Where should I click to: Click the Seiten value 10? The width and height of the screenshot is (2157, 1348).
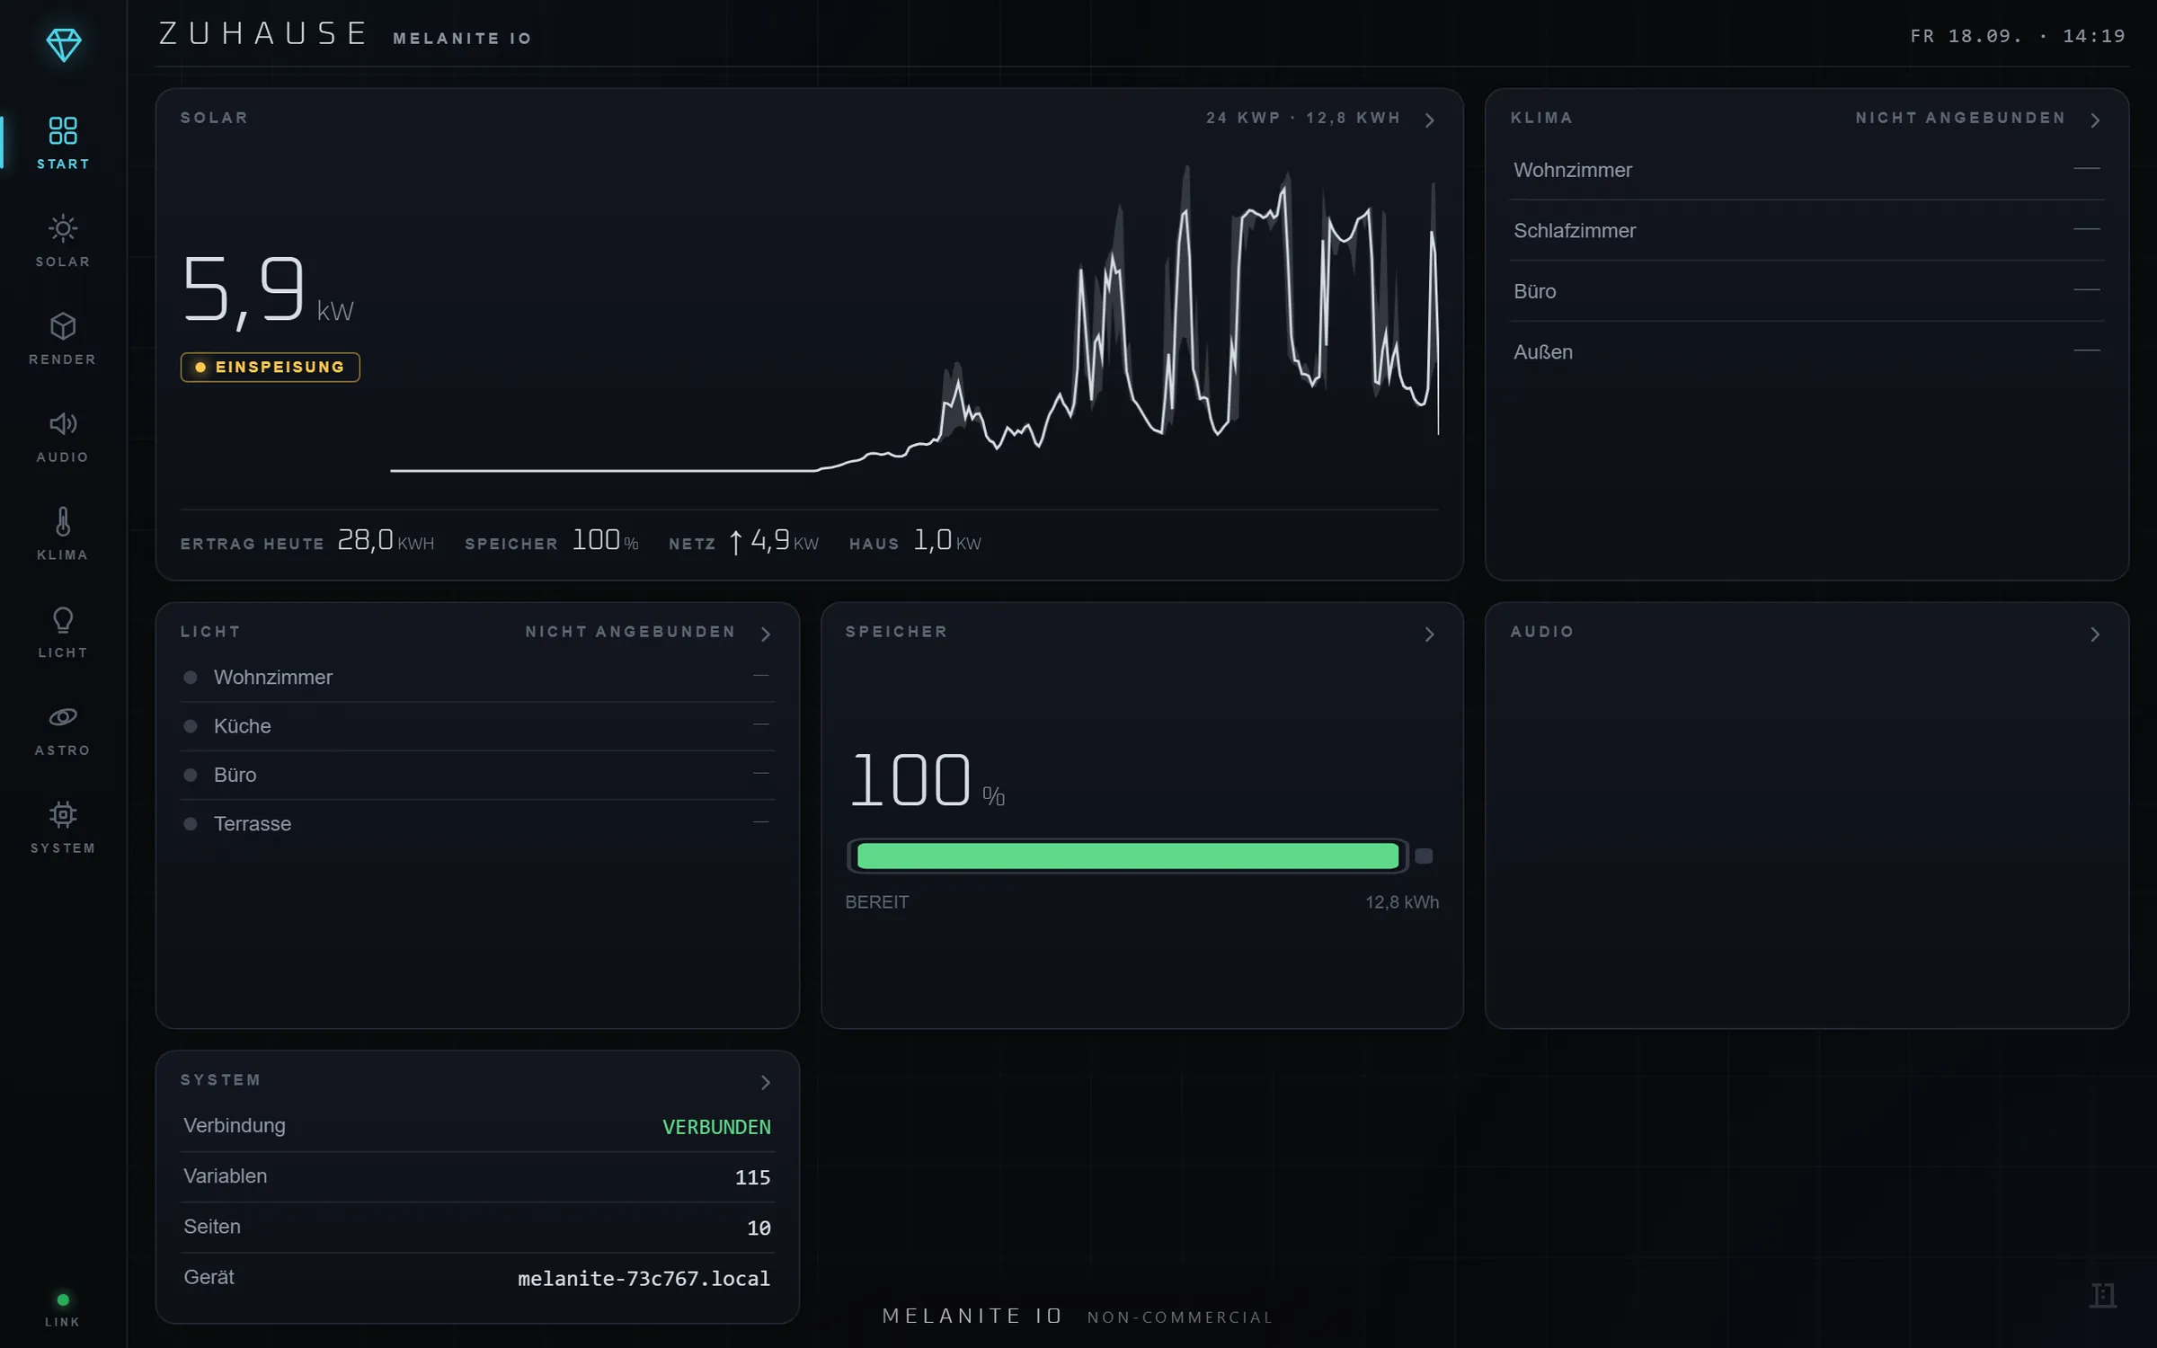click(x=759, y=1228)
